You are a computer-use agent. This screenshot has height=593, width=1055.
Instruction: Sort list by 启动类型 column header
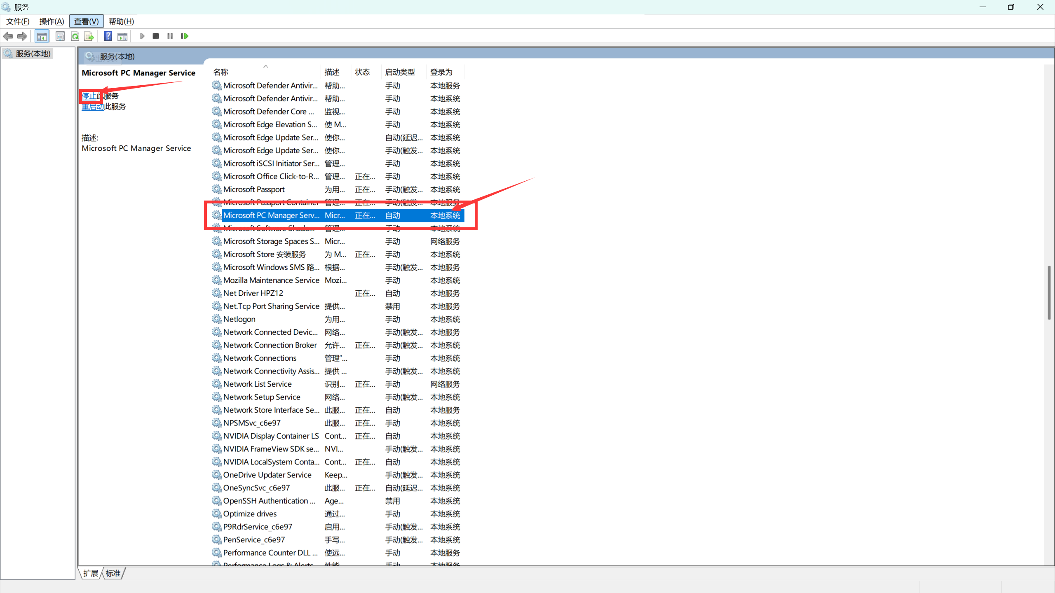point(400,72)
